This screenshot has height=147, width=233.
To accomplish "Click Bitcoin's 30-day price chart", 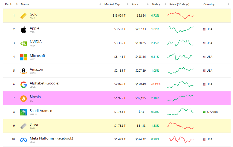I will pyautogui.click(x=180, y=98).
